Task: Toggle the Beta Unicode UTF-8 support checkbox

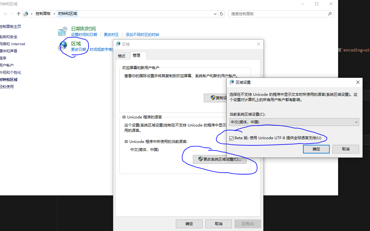Action: pyautogui.click(x=231, y=138)
